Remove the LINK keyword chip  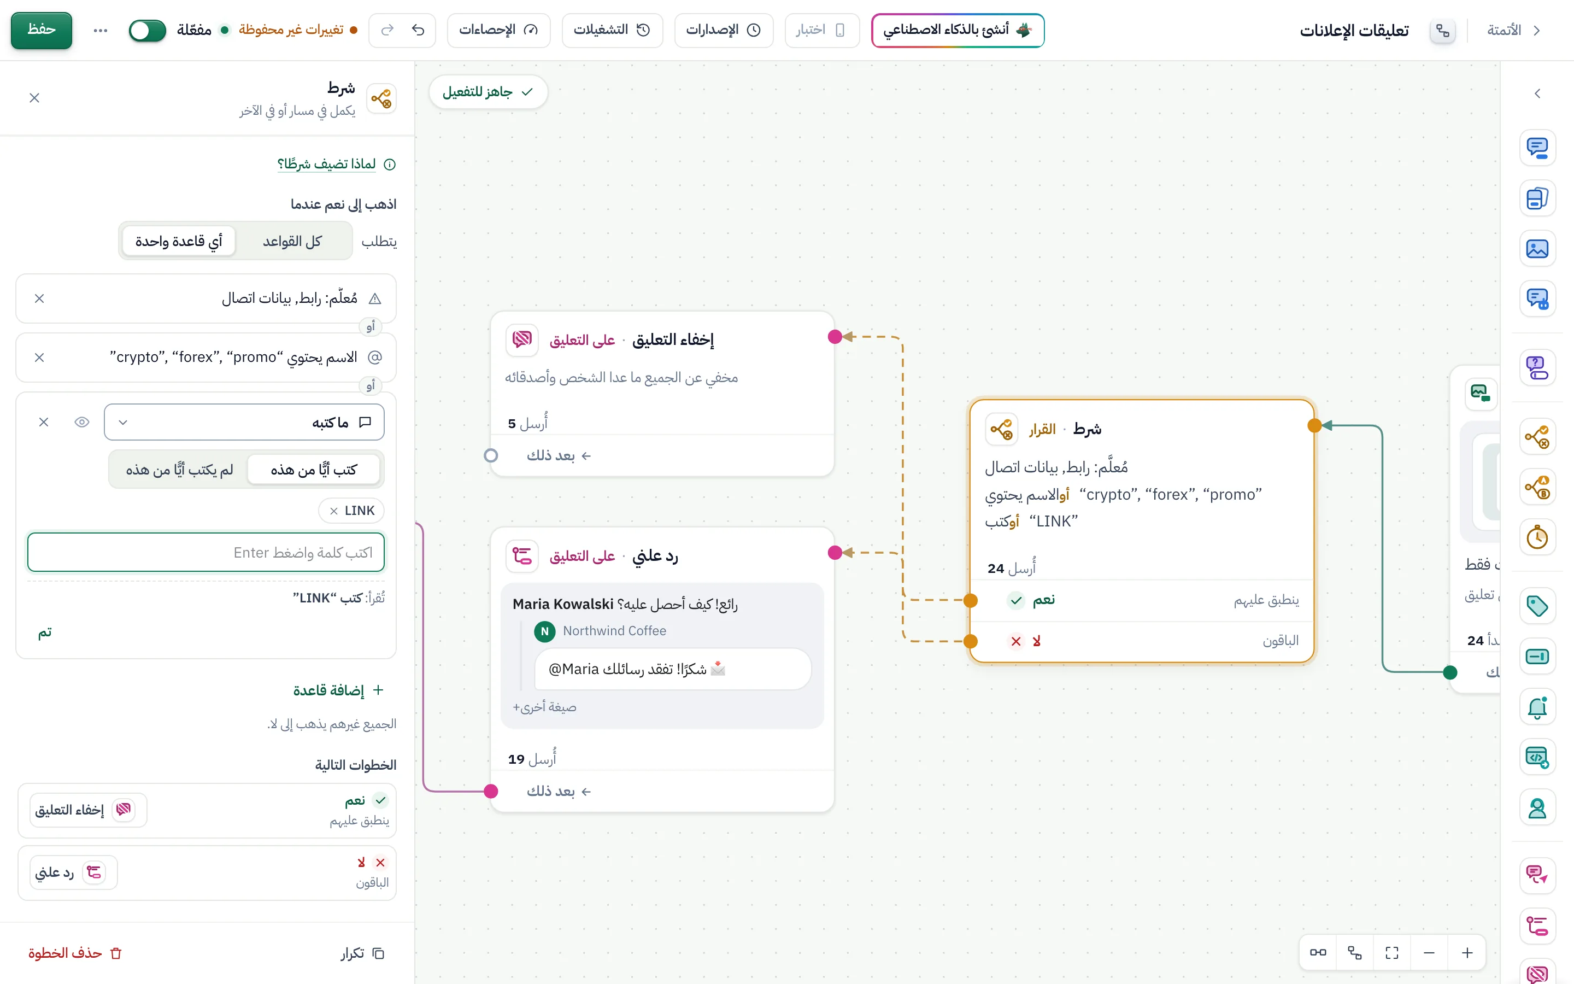coord(334,511)
